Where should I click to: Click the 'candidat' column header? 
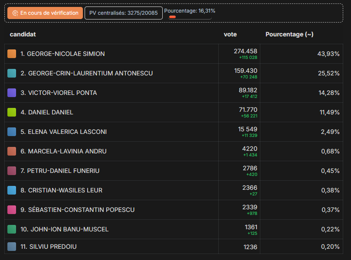pos(23,34)
